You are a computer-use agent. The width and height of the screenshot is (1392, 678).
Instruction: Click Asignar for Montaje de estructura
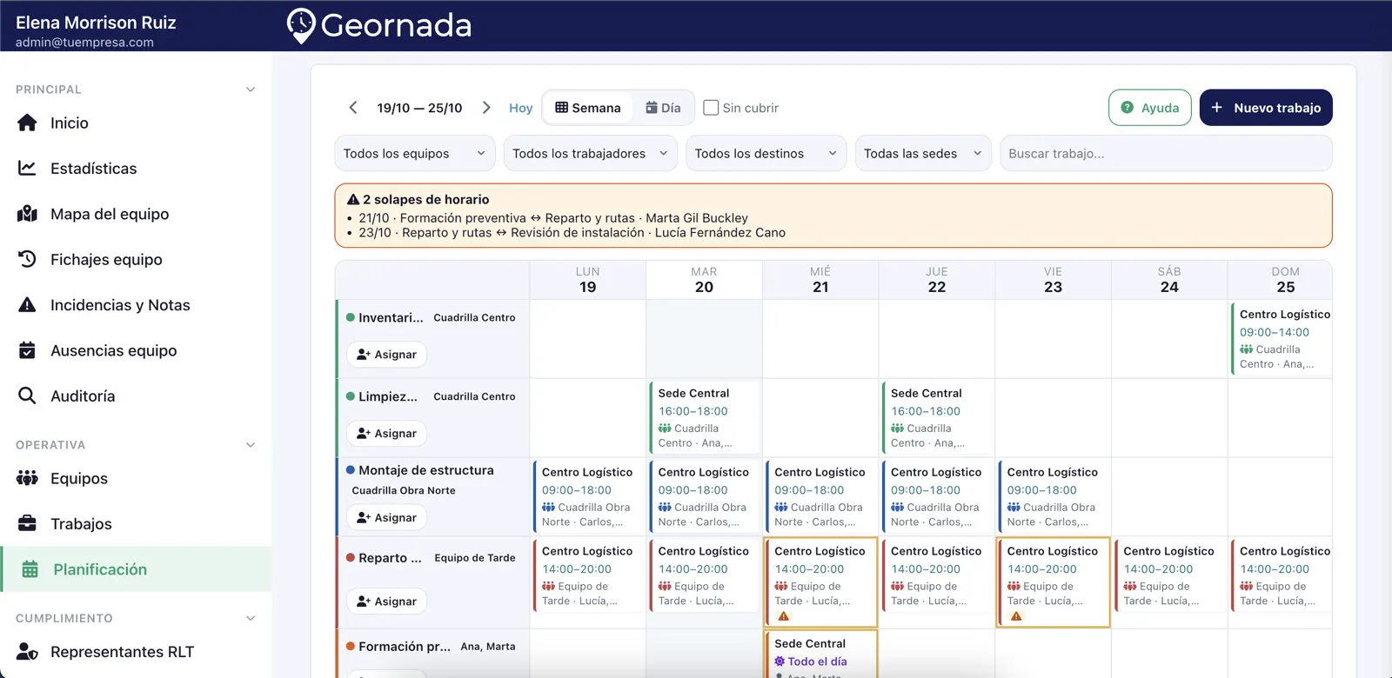(x=386, y=517)
